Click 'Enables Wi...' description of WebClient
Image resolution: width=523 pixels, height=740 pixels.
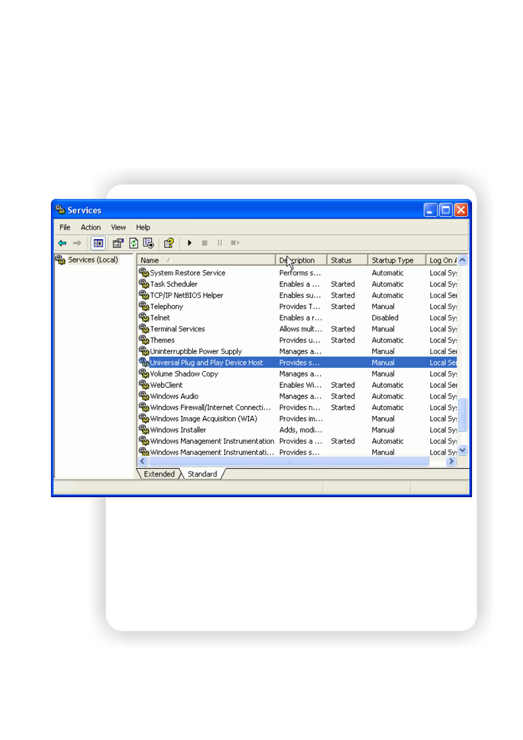pos(300,385)
